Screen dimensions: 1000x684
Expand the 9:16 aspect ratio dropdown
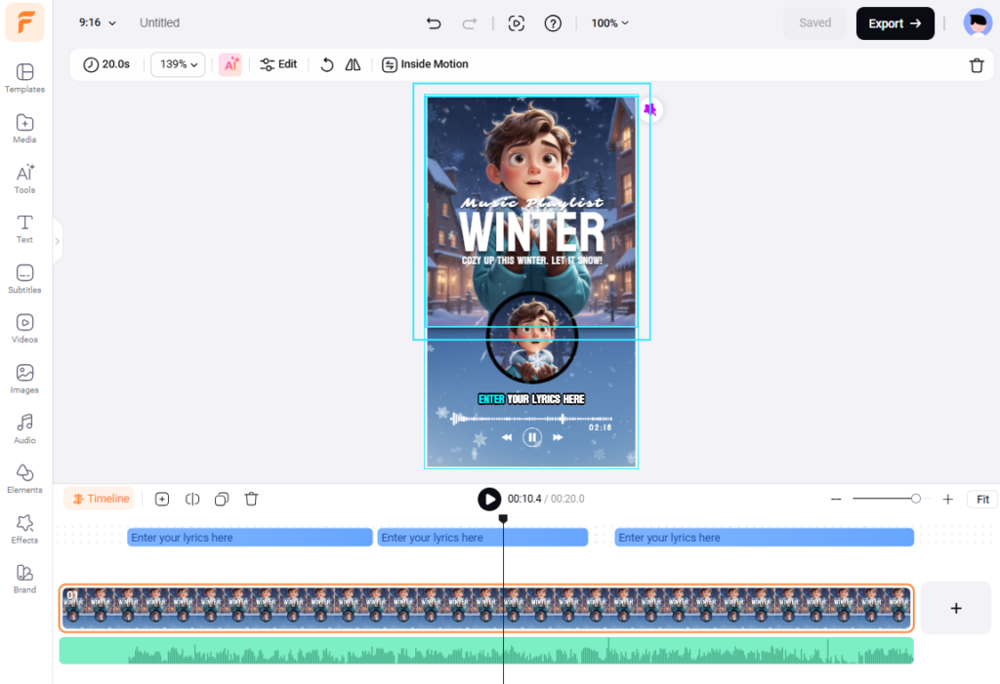click(x=97, y=22)
